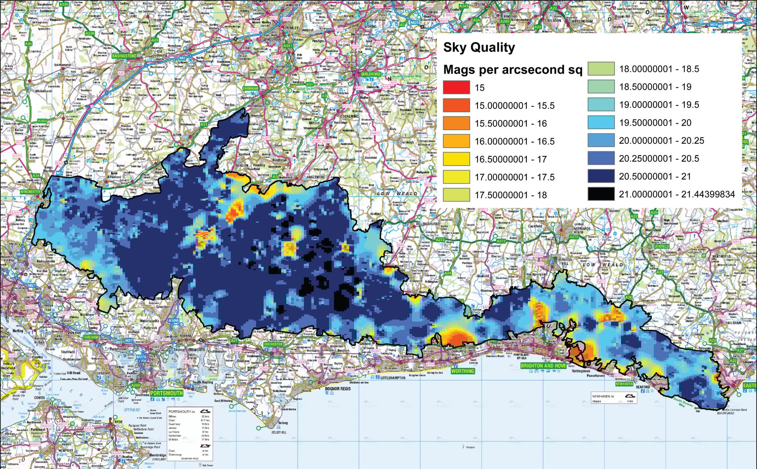Click the light blue 19.50000001 - 20 swatch
This screenshot has height=469, width=757.
pyautogui.click(x=601, y=122)
